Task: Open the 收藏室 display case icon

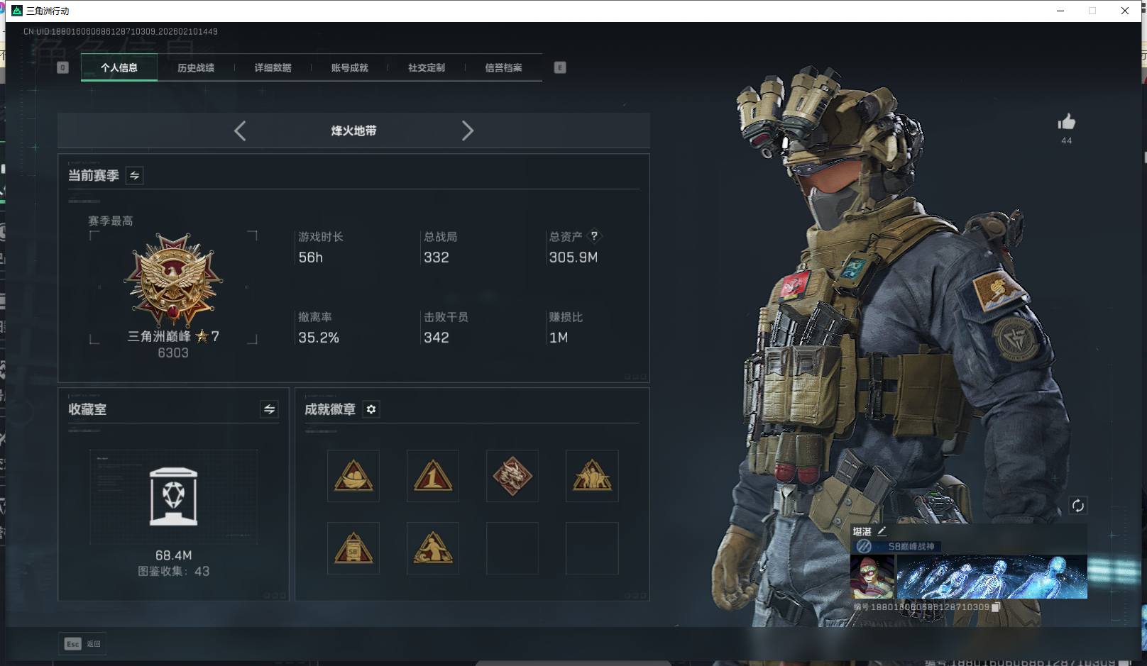Action: pos(173,496)
